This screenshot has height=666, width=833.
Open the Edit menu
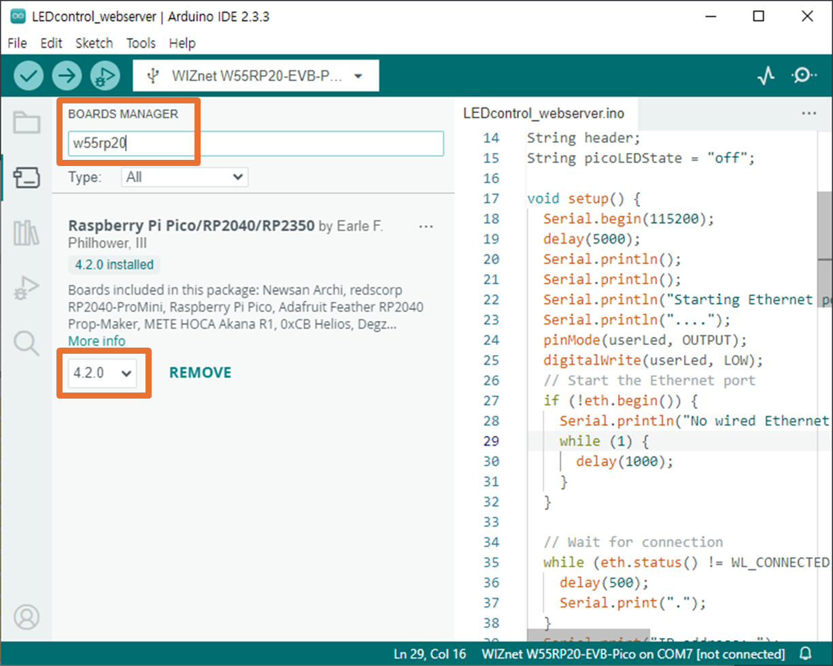(51, 43)
